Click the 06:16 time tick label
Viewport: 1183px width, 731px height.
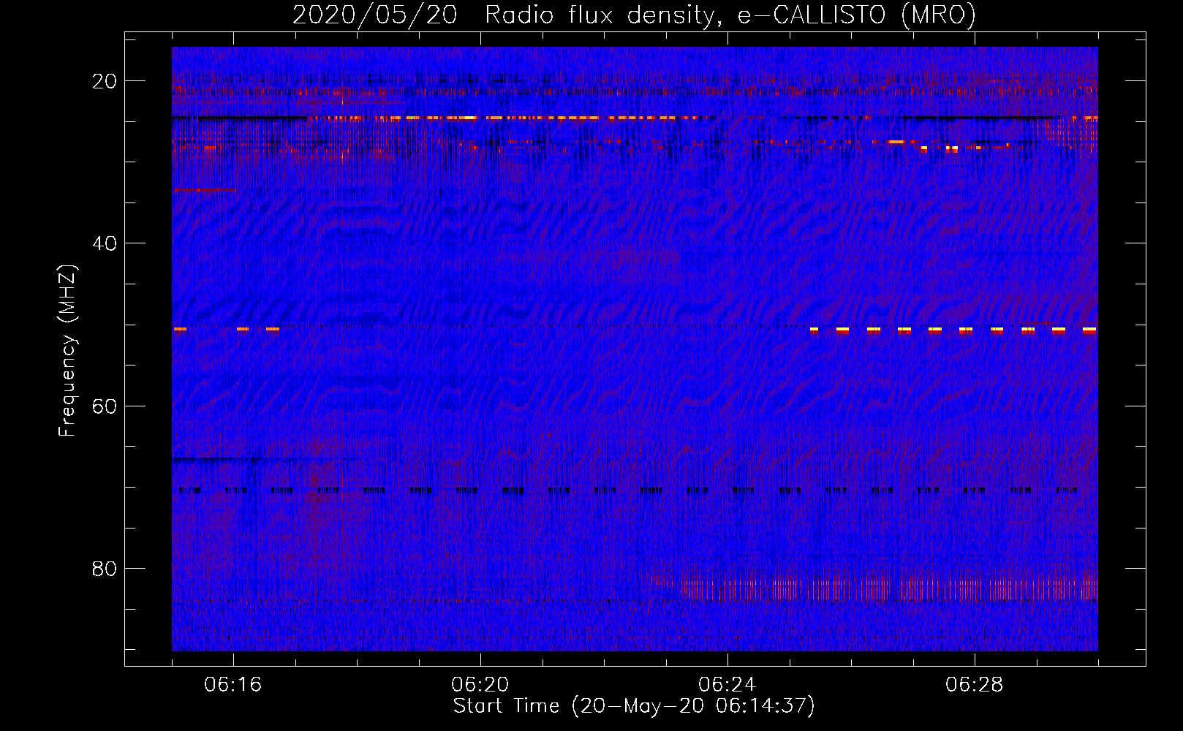[233, 685]
